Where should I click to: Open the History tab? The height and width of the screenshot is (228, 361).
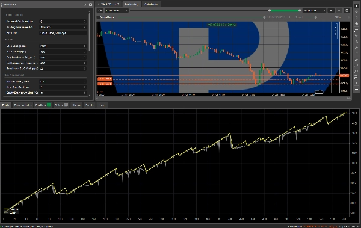[76, 105]
